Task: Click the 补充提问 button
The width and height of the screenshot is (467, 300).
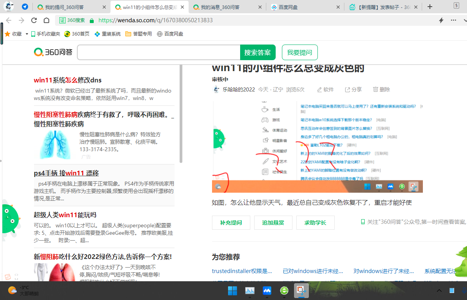Action: 231,223
